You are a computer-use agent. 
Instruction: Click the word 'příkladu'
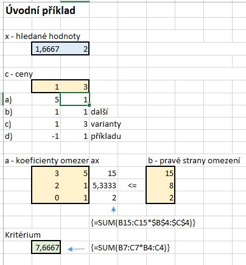106,136
